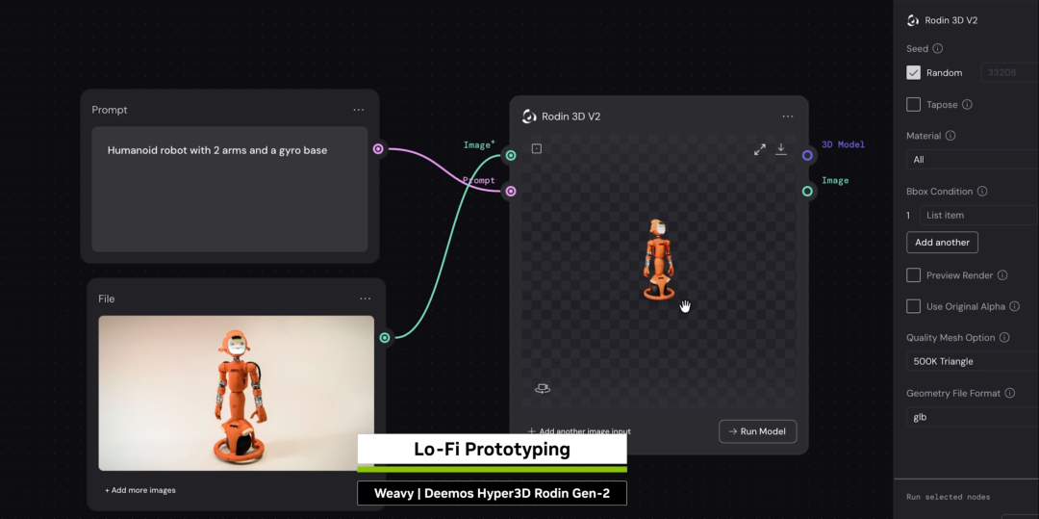
Task: Click the info icon beside Material
Action: click(x=950, y=137)
